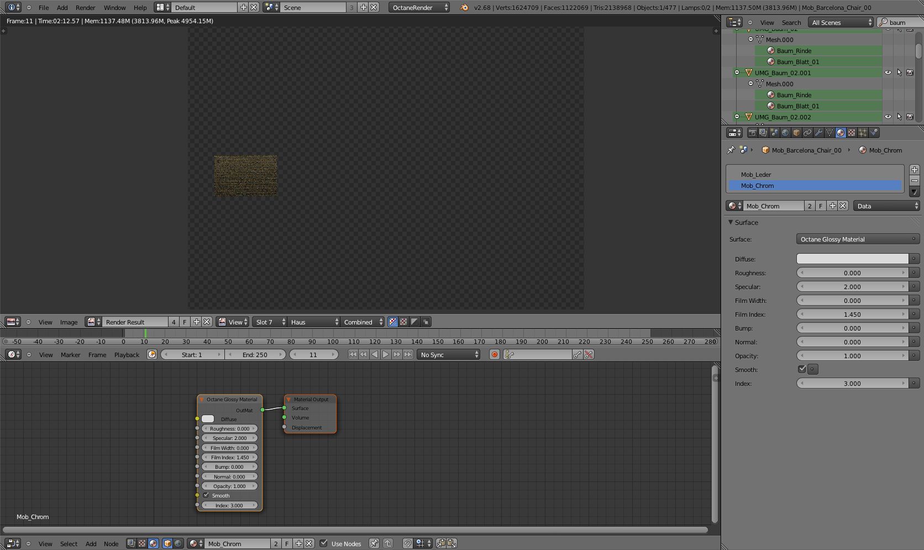924x550 pixels.
Task: Open the OctaneRender engine dropdown
Action: click(419, 7)
